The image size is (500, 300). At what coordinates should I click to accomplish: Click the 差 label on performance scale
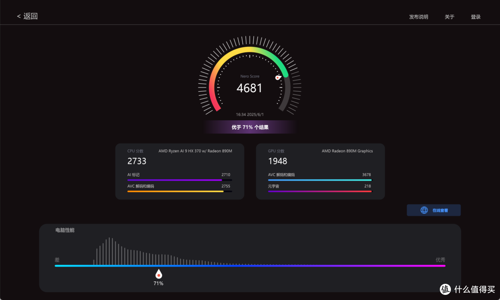point(57,260)
